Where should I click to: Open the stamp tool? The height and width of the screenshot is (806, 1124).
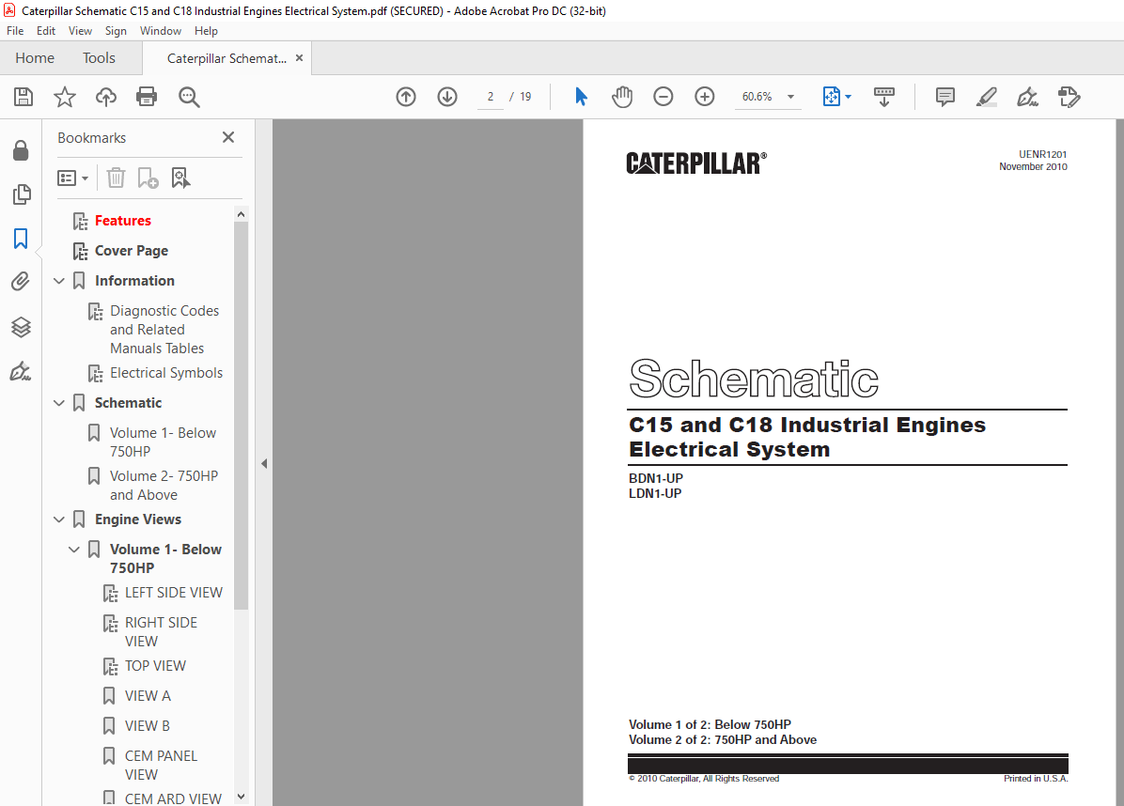click(x=1069, y=97)
